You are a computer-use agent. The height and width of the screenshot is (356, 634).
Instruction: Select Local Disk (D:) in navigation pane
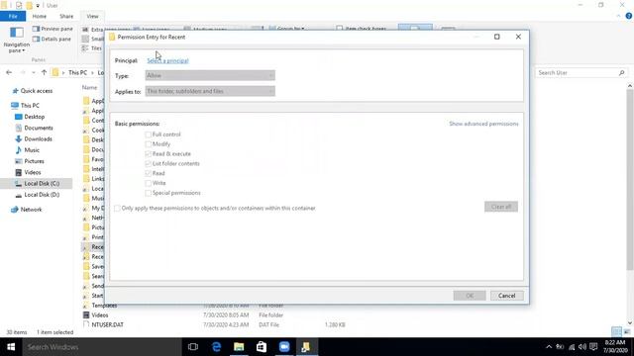(38, 195)
